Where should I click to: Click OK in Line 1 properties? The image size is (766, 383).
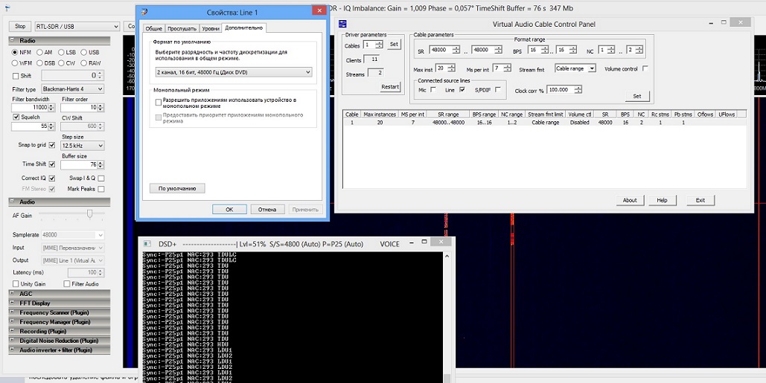coord(229,209)
